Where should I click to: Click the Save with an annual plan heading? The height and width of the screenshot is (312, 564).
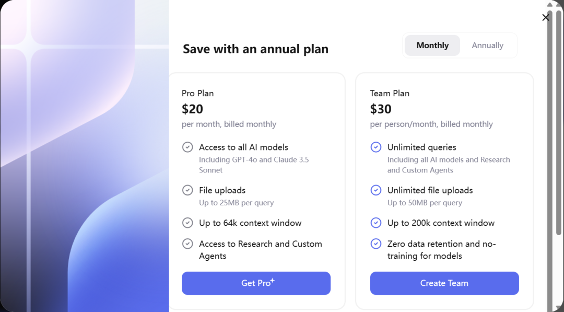click(x=255, y=49)
